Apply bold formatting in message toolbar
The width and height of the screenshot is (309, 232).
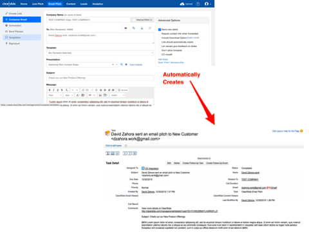coord(50,90)
